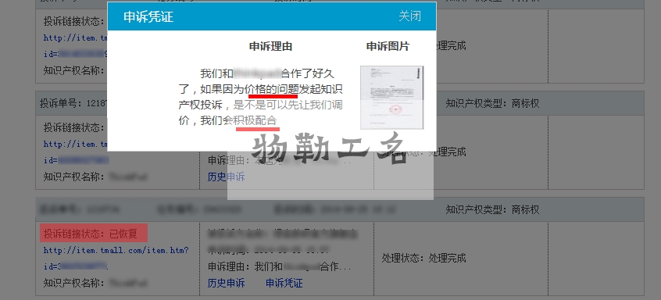This screenshot has width=661, height=300.
Task: Click 申诉理由: 我们和 text in bottom row
Action: pos(245,266)
